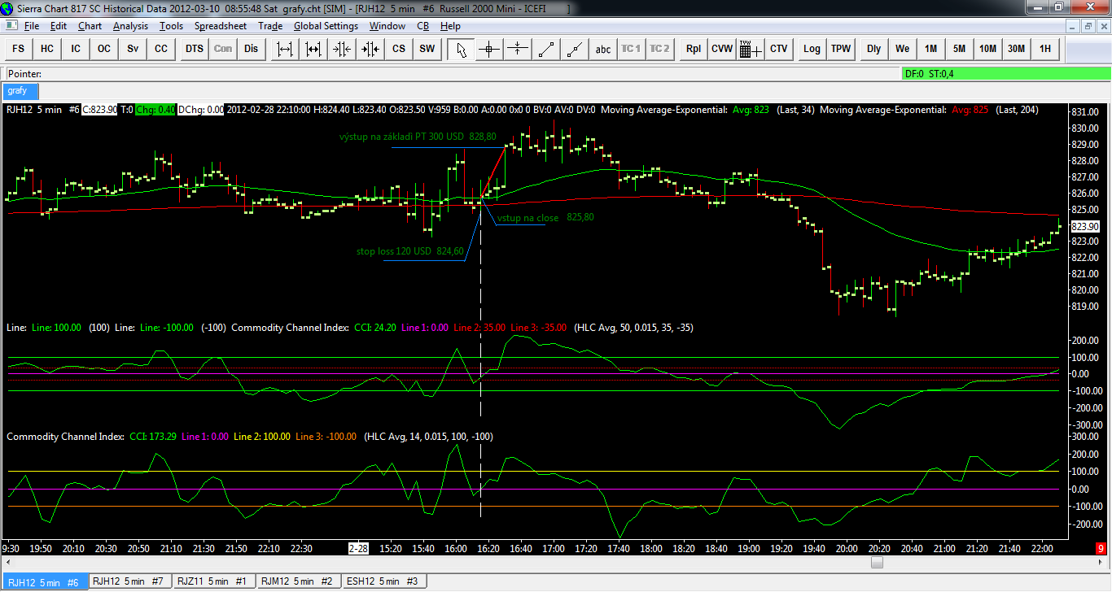The height and width of the screenshot is (592, 1112).
Task: Click the compress bar spacing icon
Action: [342, 49]
